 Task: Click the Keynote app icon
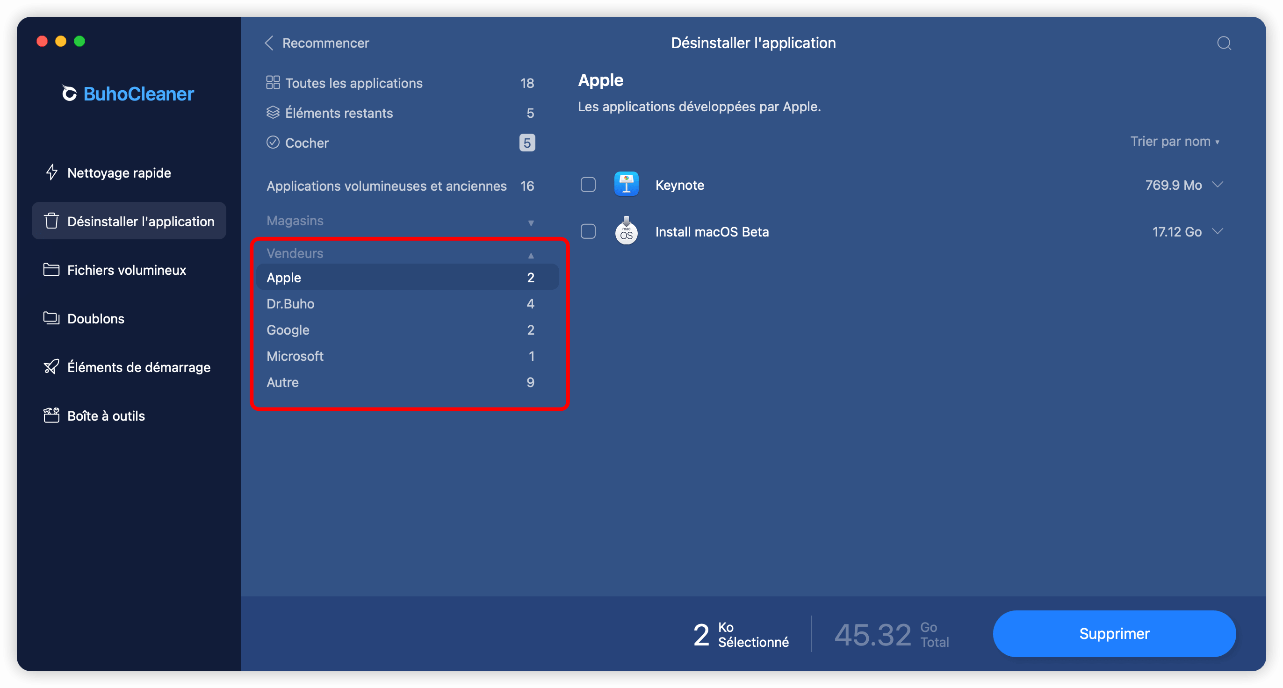pyautogui.click(x=626, y=184)
